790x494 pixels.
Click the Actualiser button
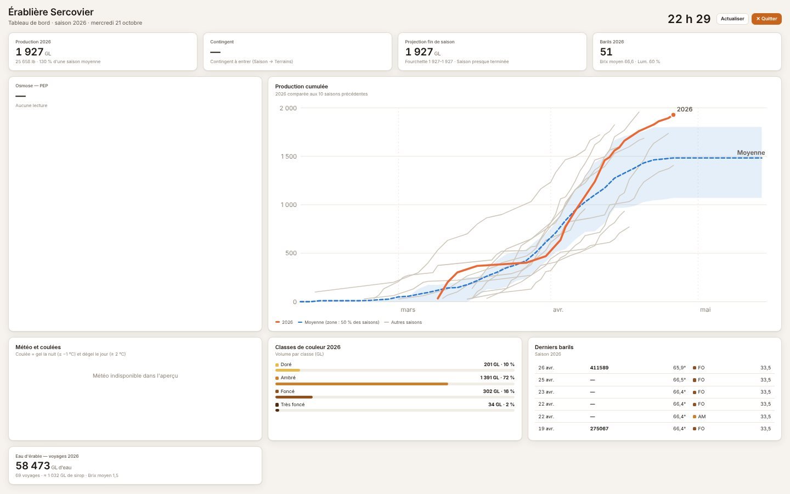point(732,19)
